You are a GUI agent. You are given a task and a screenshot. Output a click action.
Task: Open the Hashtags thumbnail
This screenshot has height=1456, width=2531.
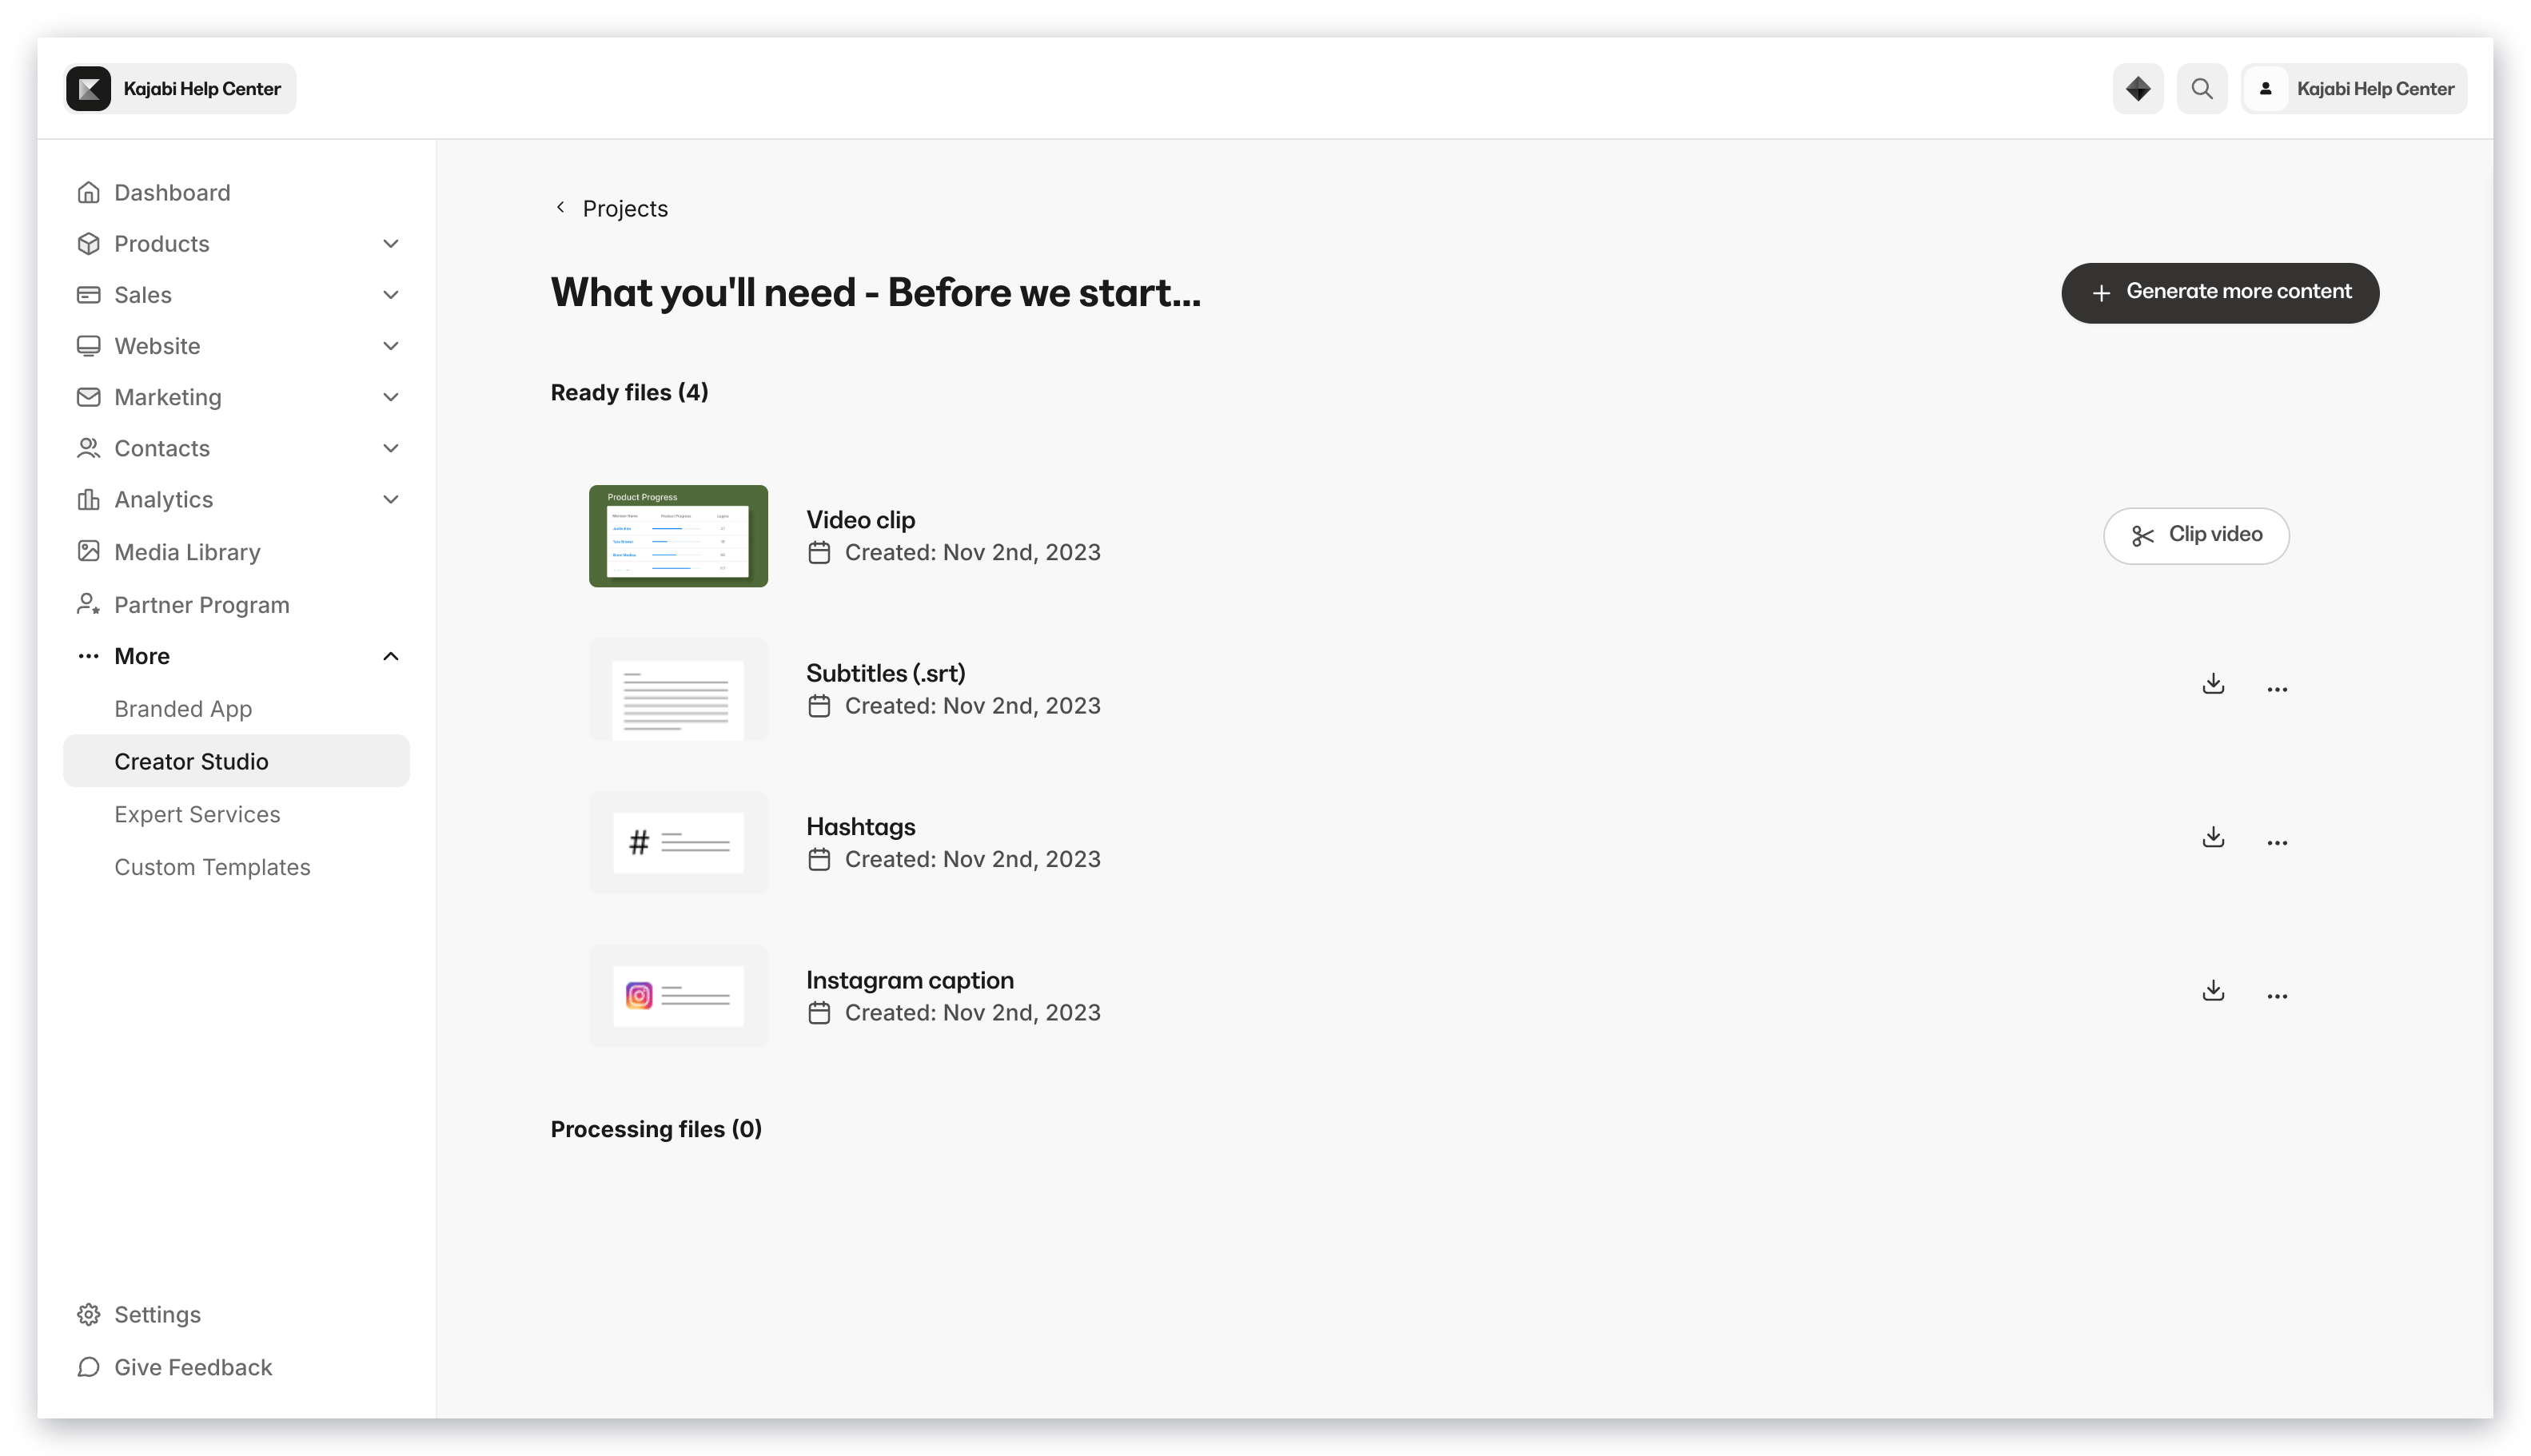tap(678, 842)
